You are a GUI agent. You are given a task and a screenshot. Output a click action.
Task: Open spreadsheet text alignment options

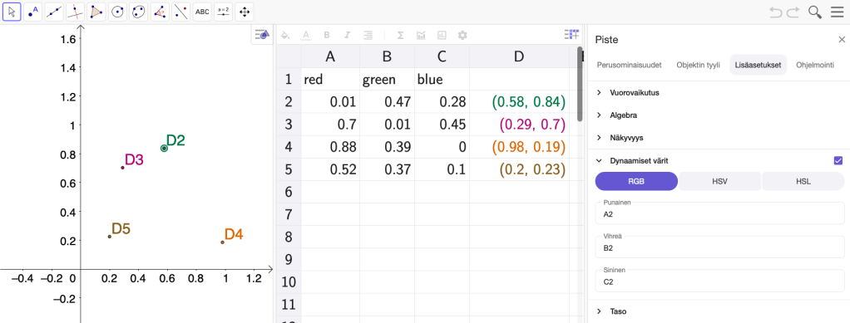point(368,35)
